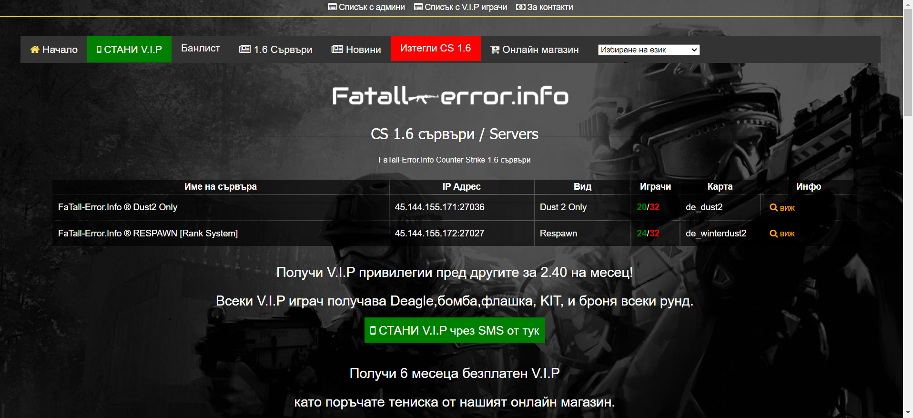Click the FaTall-Error.Info Counter Strike 1.6 сървъри subtitle

tap(455, 160)
